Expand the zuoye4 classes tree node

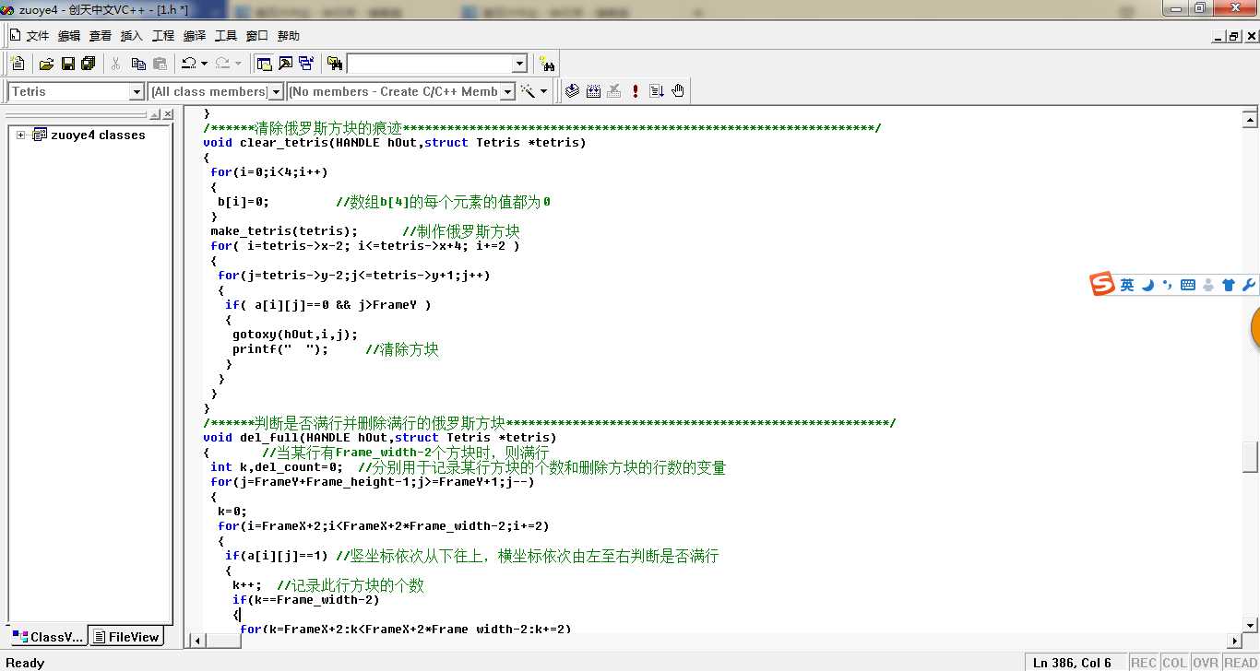[21, 135]
